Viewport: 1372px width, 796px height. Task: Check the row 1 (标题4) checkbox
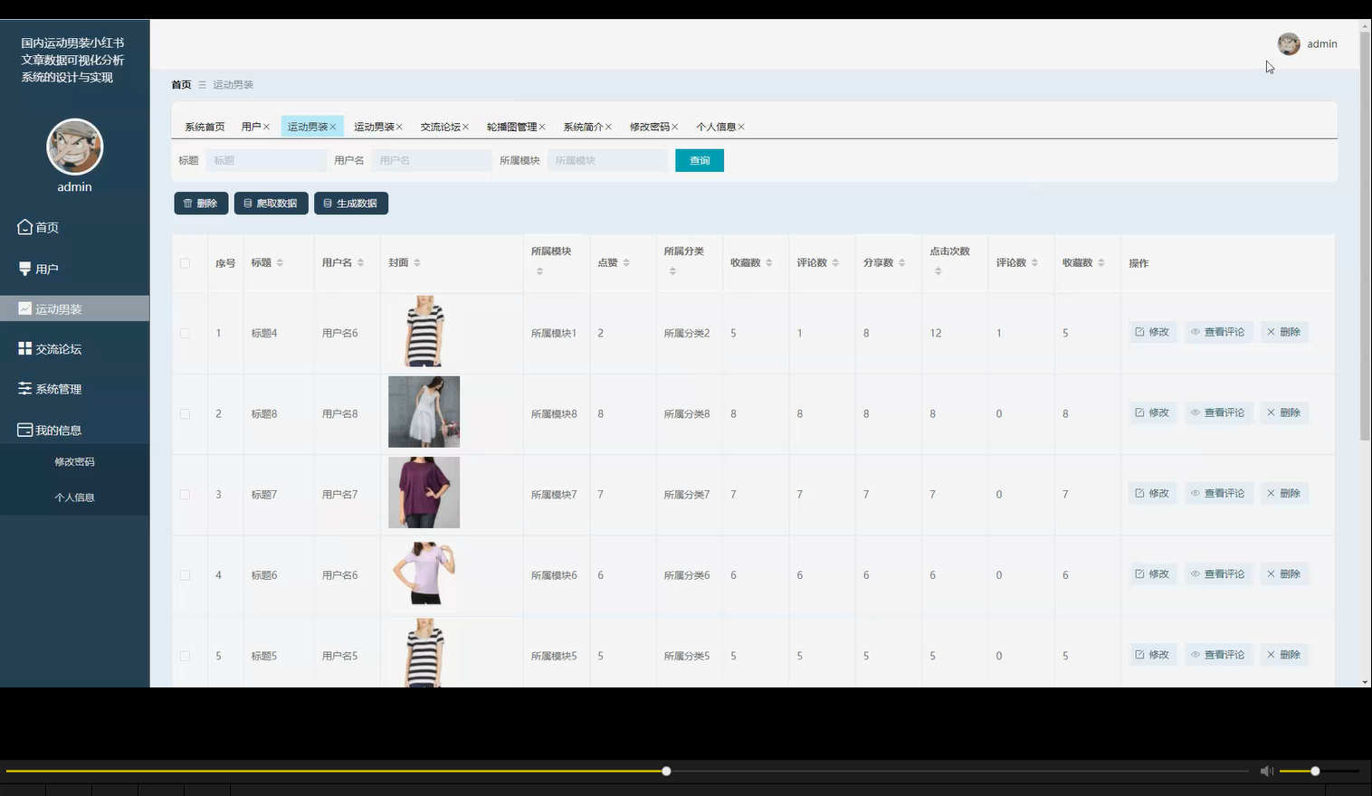(185, 333)
